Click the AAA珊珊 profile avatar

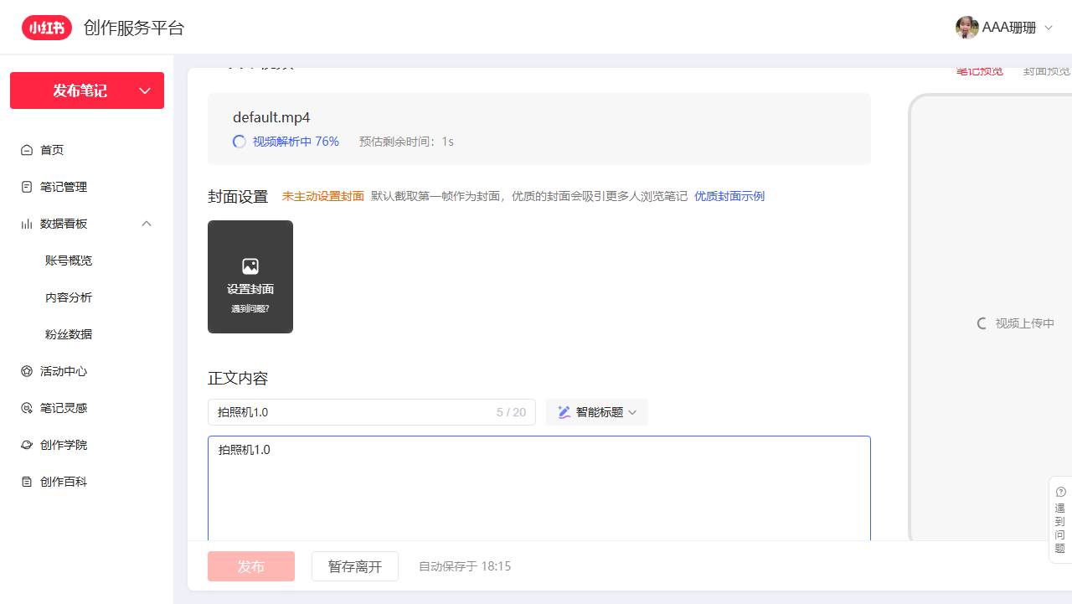(966, 28)
